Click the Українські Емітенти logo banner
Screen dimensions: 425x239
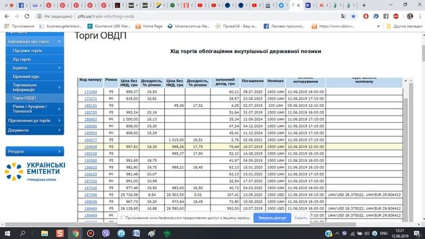click(35, 171)
